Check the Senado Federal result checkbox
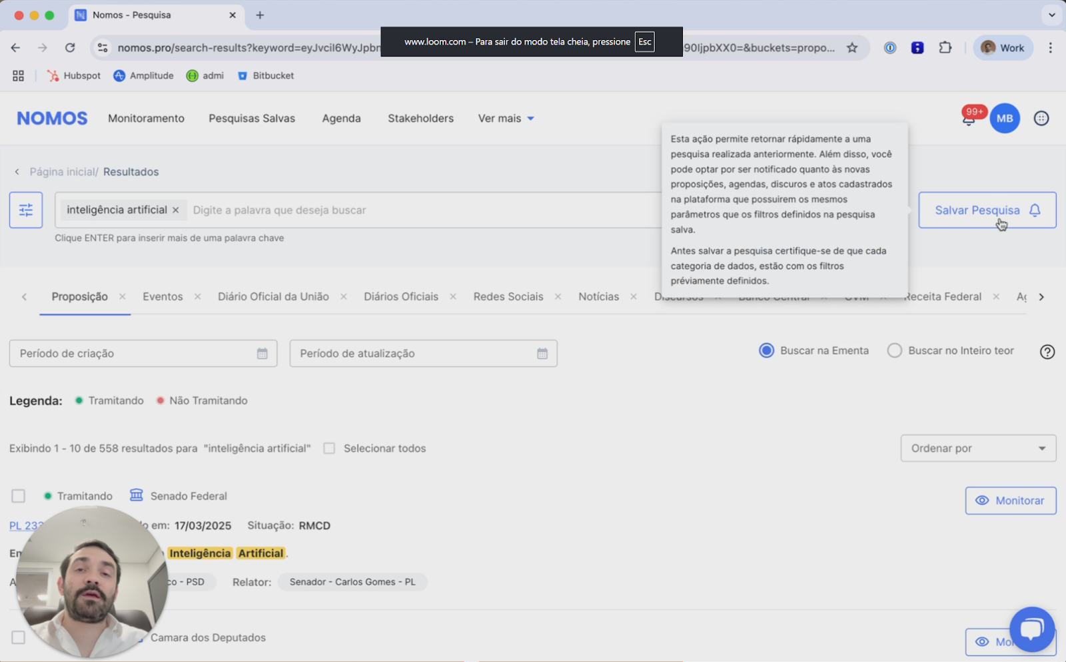This screenshot has width=1066, height=662. (19, 496)
